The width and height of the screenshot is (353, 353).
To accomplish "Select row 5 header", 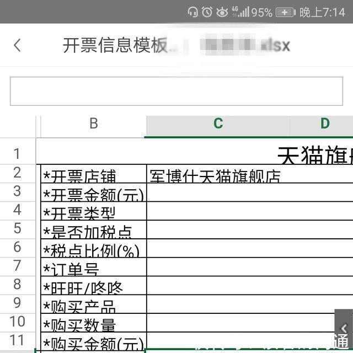I will pos(18,229).
